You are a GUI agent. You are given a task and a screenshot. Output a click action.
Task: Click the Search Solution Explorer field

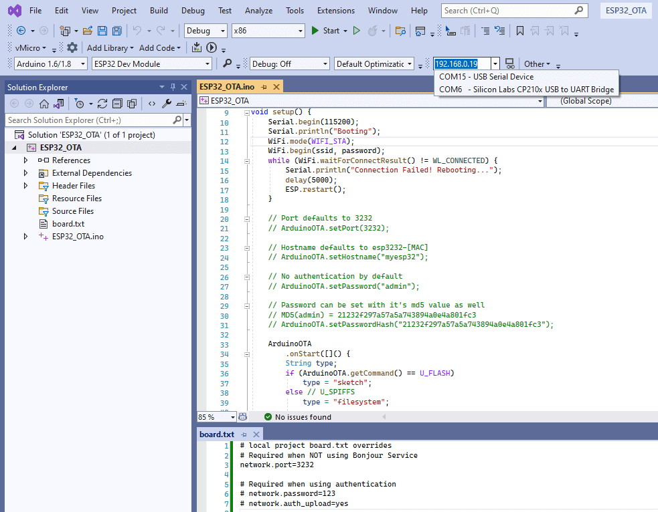point(90,120)
